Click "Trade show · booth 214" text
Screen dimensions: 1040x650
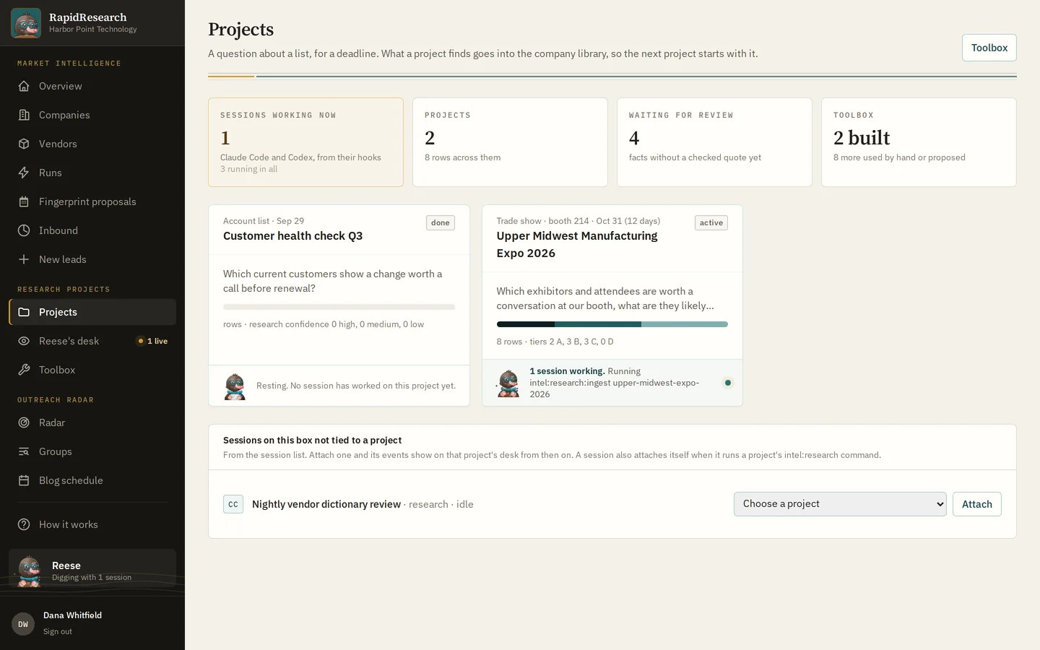pos(542,221)
